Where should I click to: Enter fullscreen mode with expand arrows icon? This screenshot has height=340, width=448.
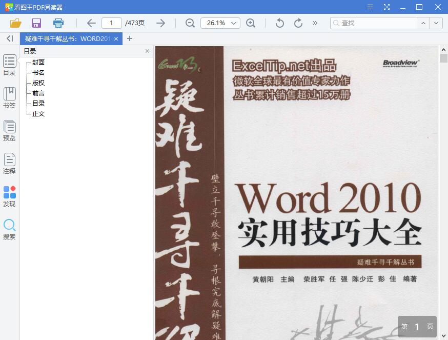tap(386, 7)
